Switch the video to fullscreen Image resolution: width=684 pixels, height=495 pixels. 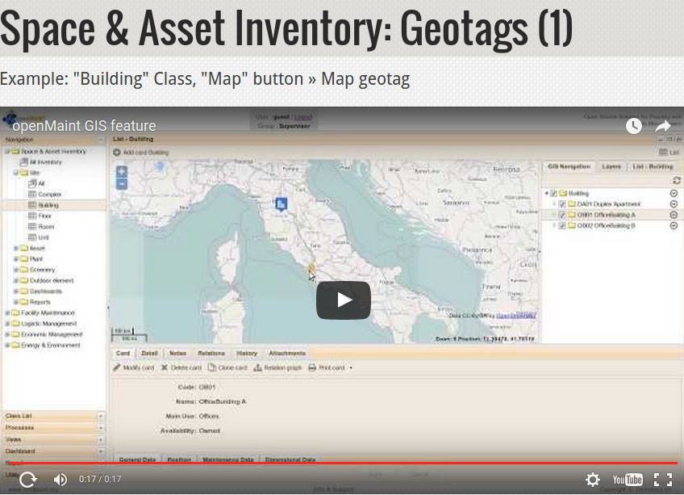pos(663,480)
